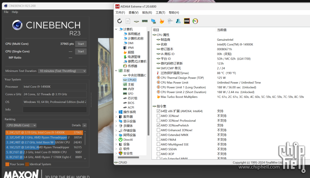Select DMI in the AIDA64 tree
This screenshot has height=178, width=310.
130,43
